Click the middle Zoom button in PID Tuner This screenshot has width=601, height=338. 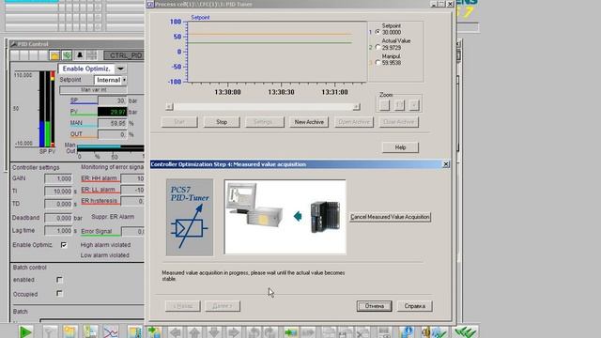click(399, 105)
